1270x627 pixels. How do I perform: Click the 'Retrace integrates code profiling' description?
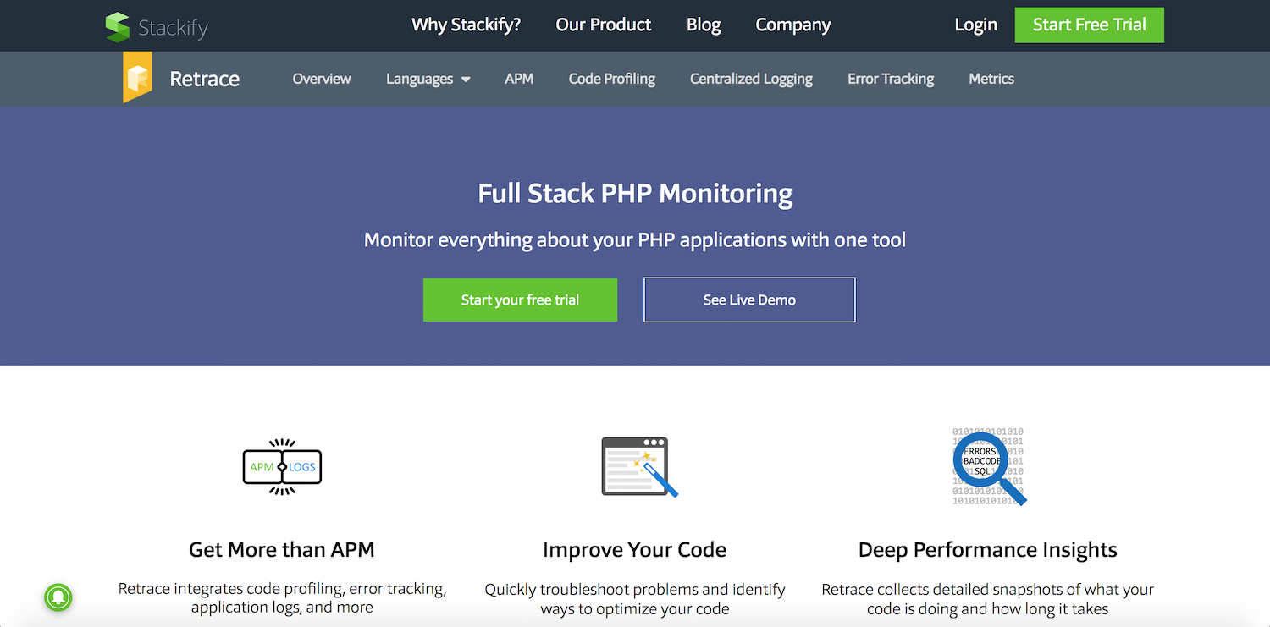click(x=282, y=598)
